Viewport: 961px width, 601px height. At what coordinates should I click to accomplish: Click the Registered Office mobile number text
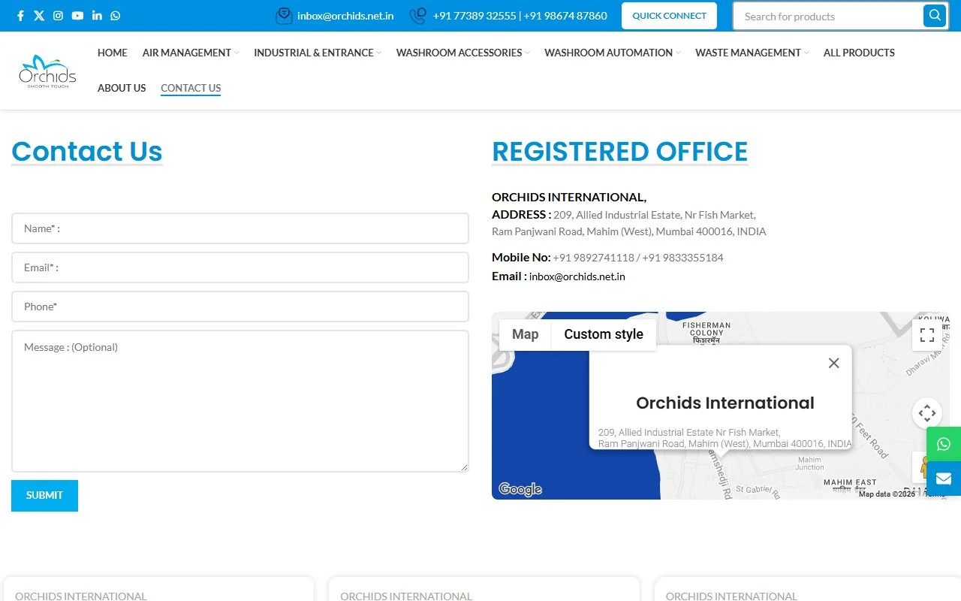tap(638, 258)
